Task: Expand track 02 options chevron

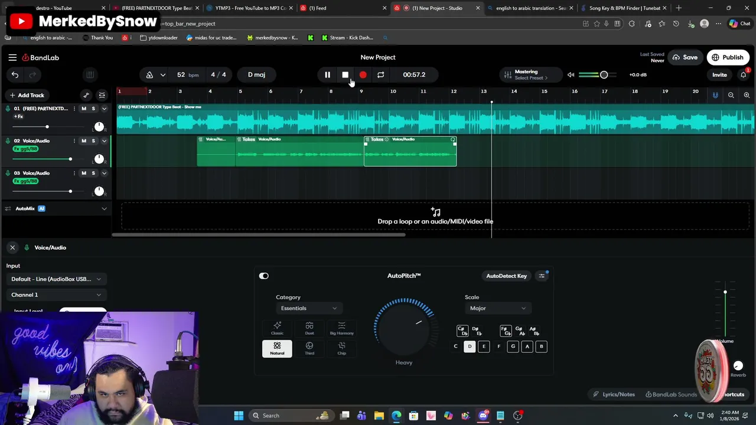Action: pyautogui.click(x=105, y=141)
